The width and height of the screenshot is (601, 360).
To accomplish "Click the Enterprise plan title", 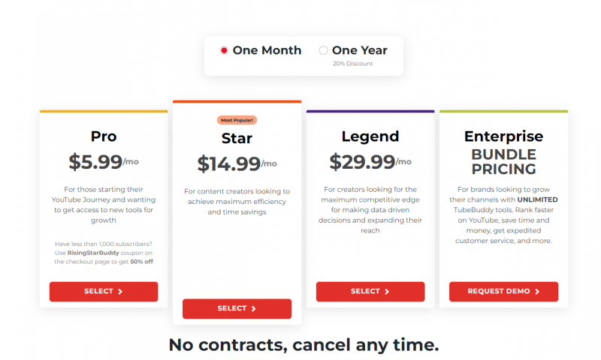I will (x=503, y=136).
